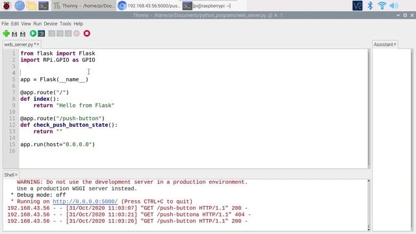Click on line 1 'from flask import Flask'
The width and height of the screenshot is (416, 234).
click(x=58, y=53)
